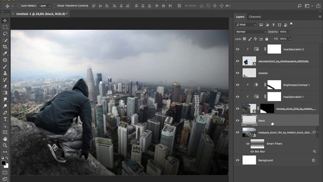Toggle Smart Filters visibility eye
The width and height of the screenshot is (323, 182).
point(248,144)
